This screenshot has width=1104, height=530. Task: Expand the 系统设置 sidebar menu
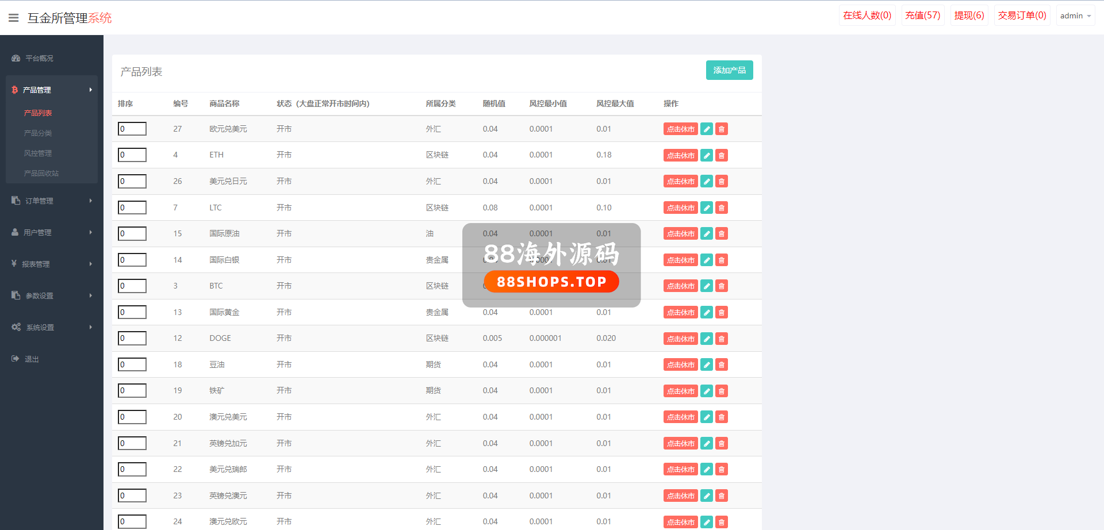(x=52, y=327)
